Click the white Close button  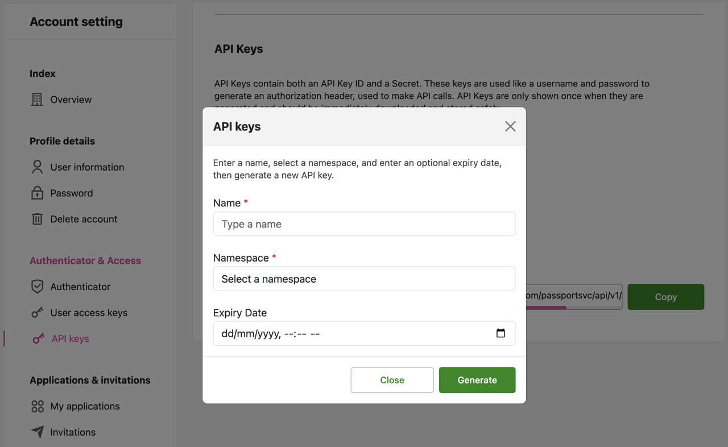point(392,380)
